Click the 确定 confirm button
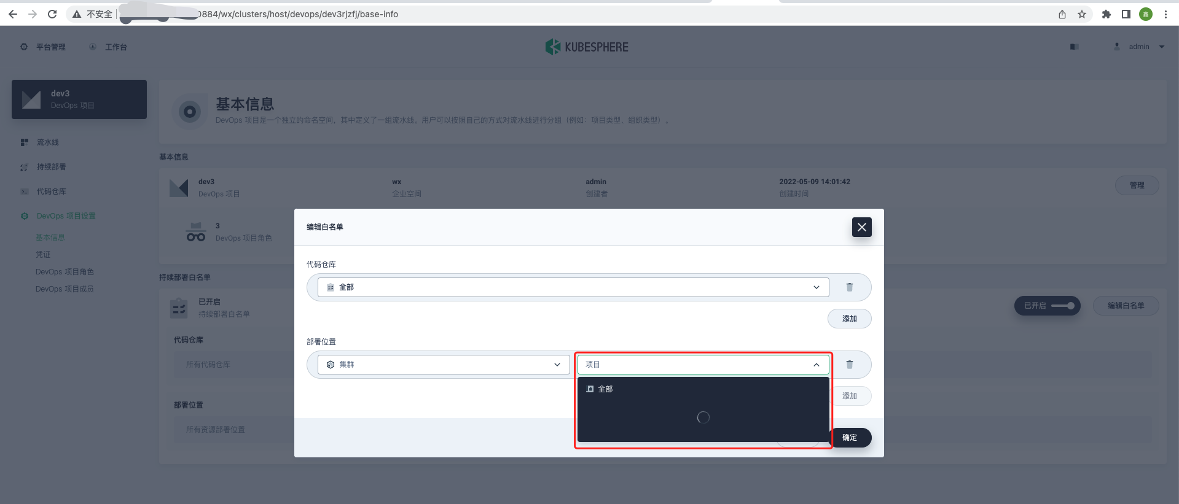Image resolution: width=1179 pixels, height=504 pixels. click(x=850, y=438)
